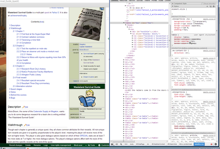Follow the Dream Crusher perk link

(89, 77)
